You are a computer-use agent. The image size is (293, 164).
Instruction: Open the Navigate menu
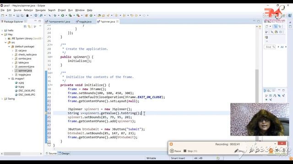pos(41,10)
